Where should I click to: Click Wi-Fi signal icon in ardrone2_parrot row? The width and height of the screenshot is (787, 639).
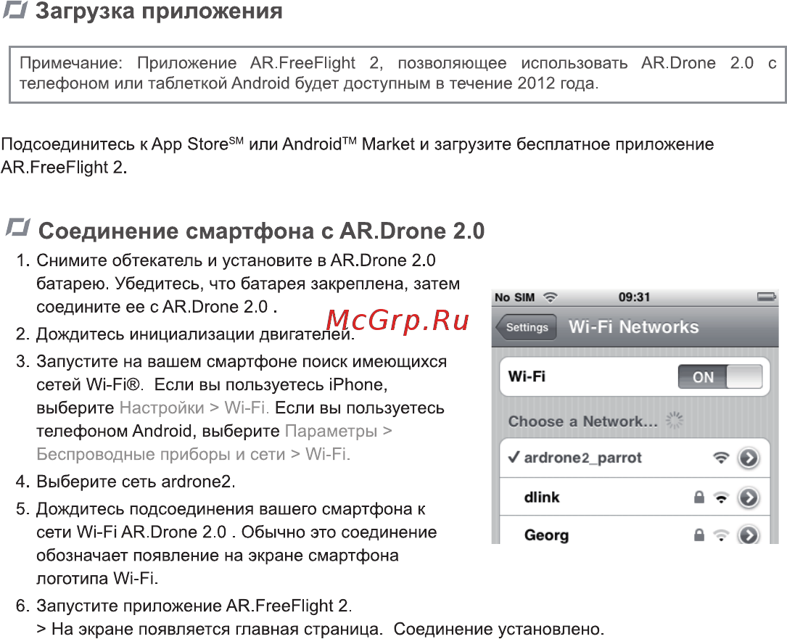pyautogui.click(x=721, y=457)
